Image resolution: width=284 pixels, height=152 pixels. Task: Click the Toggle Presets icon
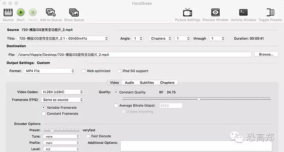tap(270, 13)
